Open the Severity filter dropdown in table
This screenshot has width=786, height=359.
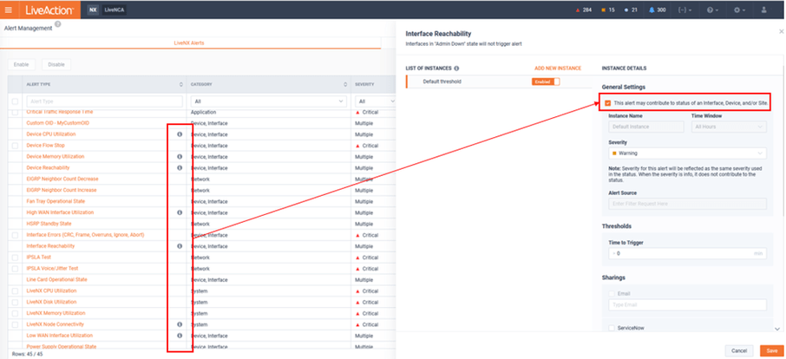pyautogui.click(x=375, y=101)
